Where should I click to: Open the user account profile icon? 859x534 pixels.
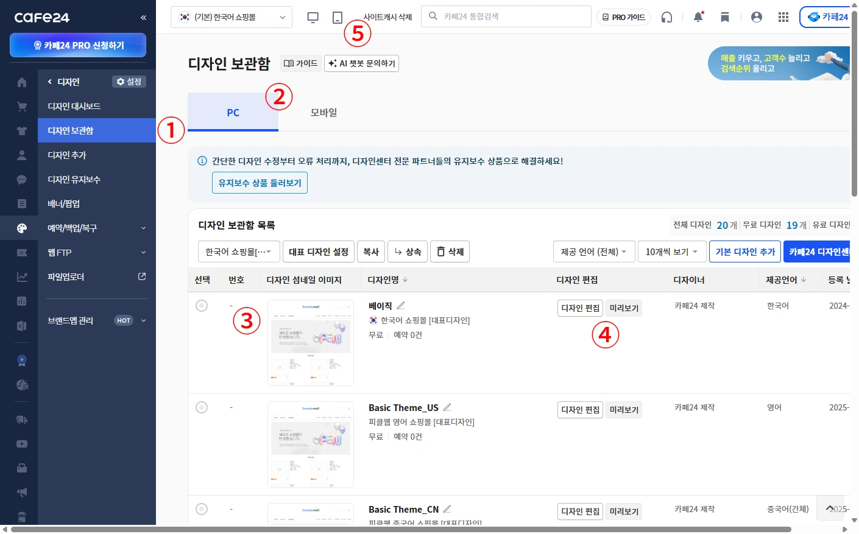pos(757,17)
